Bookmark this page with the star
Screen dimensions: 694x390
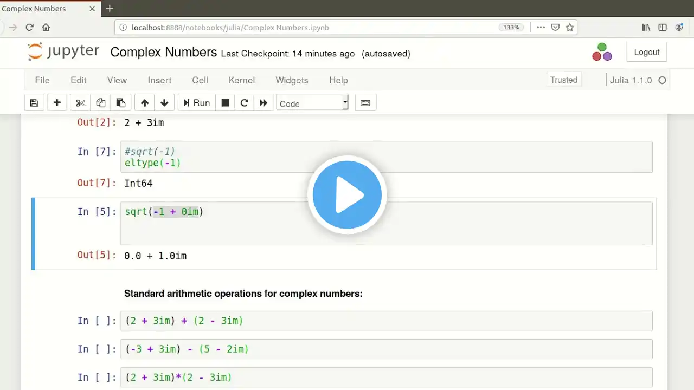click(570, 27)
